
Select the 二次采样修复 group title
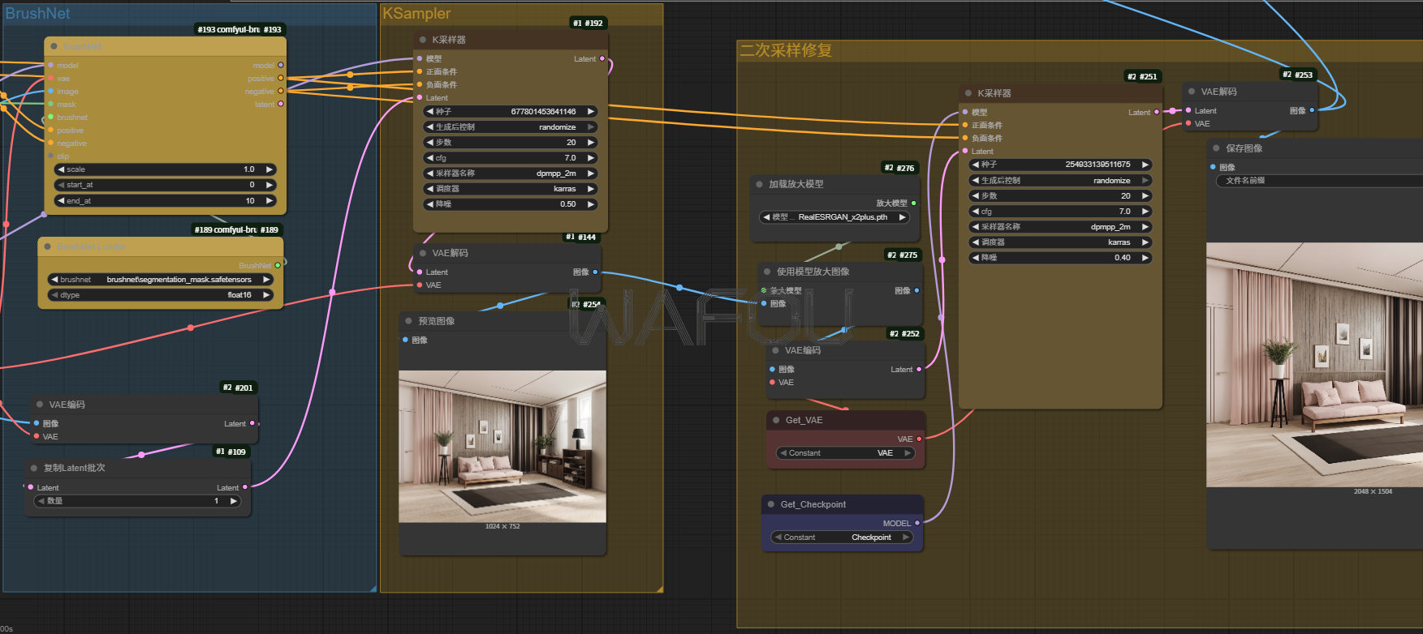(x=786, y=50)
